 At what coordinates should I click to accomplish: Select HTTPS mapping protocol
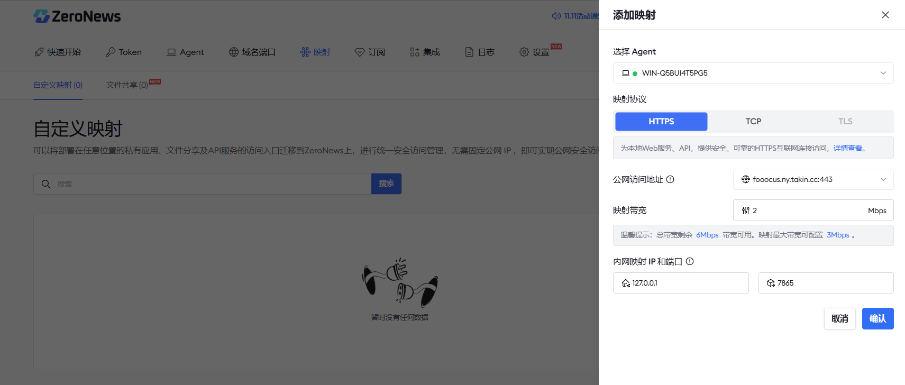[661, 122]
